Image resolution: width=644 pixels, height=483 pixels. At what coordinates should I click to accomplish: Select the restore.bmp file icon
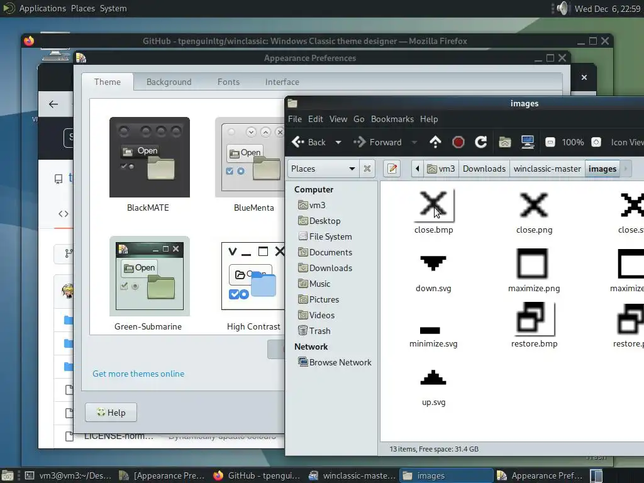pyautogui.click(x=534, y=318)
